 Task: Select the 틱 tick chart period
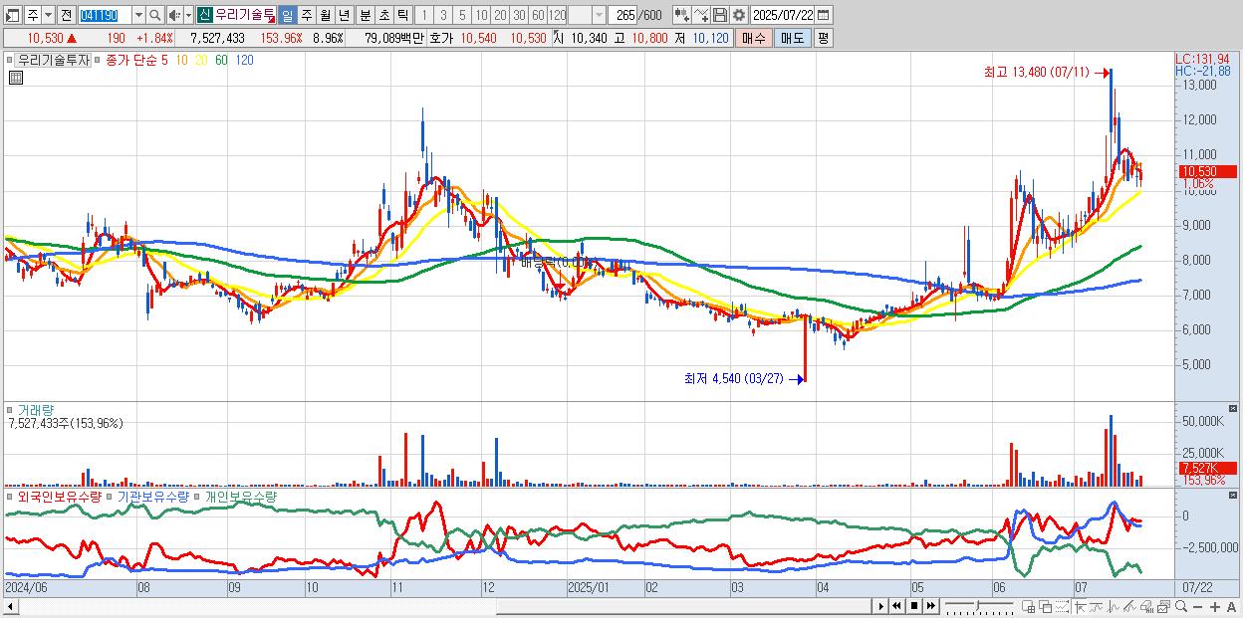click(x=401, y=15)
